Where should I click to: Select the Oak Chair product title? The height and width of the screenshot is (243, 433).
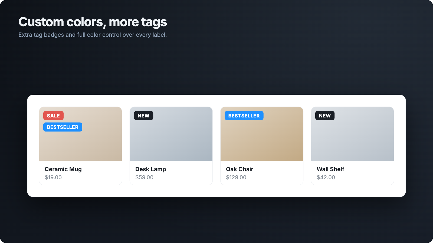coord(240,169)
